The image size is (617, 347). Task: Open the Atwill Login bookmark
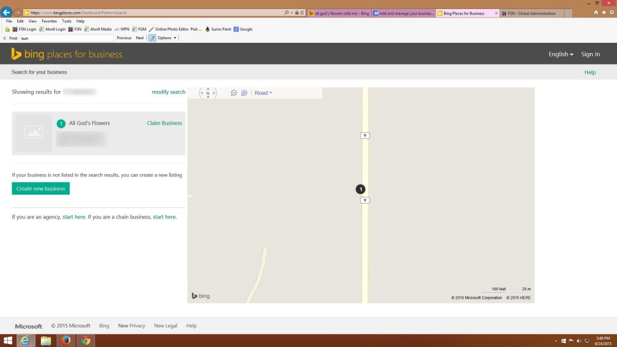(52, 29)
